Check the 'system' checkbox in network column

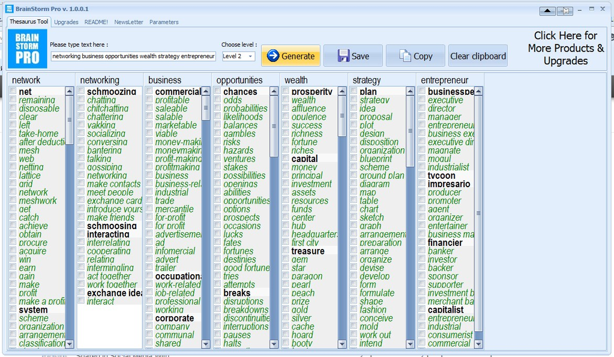[13, 309]
